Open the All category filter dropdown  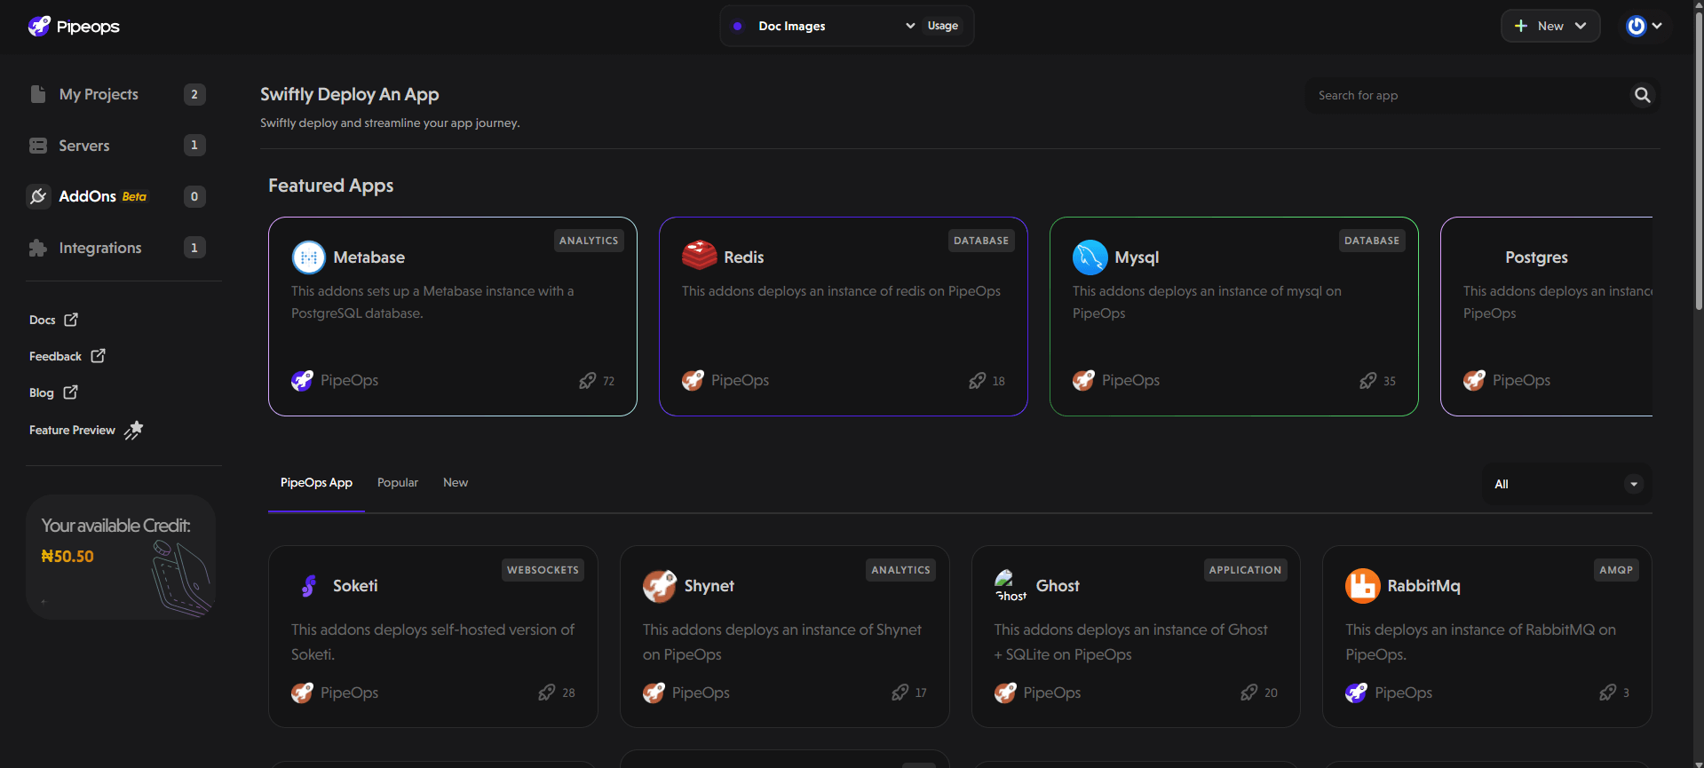point(1567,484)
